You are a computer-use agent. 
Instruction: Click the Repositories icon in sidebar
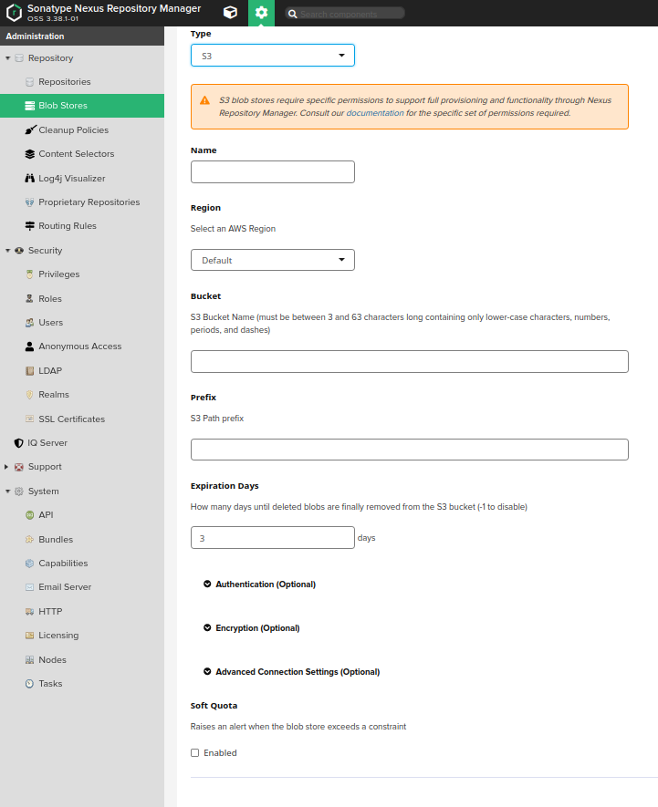[x=30, y=82]
